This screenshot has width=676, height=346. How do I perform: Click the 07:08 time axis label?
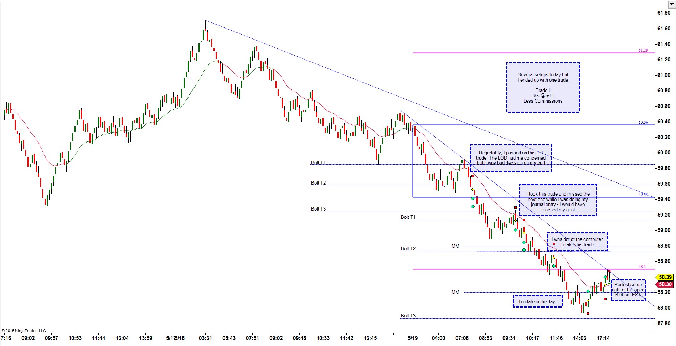pyautogui.click(x=462, y=338)
